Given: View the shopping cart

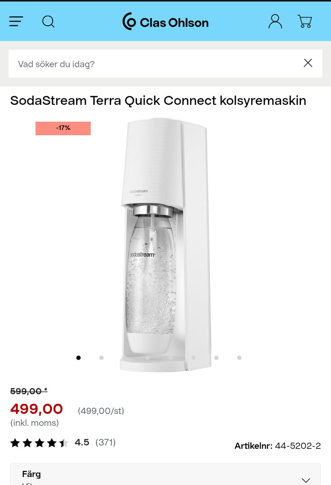Looking at the screenshot, I should pos(305,21).
